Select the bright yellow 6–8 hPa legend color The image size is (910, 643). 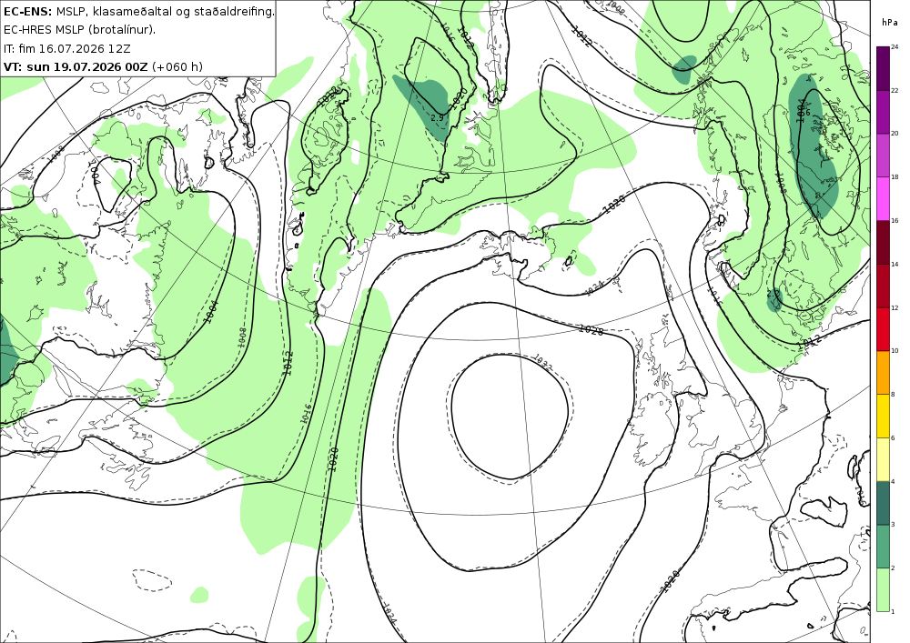pos(883,416)
